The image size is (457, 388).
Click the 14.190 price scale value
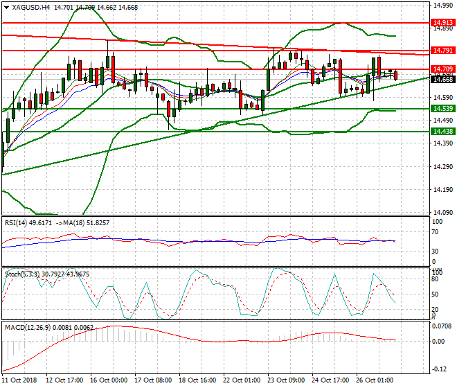pos(443,190)
